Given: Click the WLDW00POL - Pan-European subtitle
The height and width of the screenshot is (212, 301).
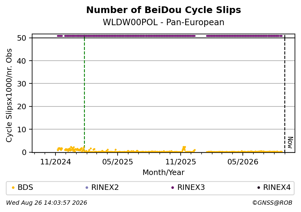Looking at the screenshot, I should [x=164, y=22].
